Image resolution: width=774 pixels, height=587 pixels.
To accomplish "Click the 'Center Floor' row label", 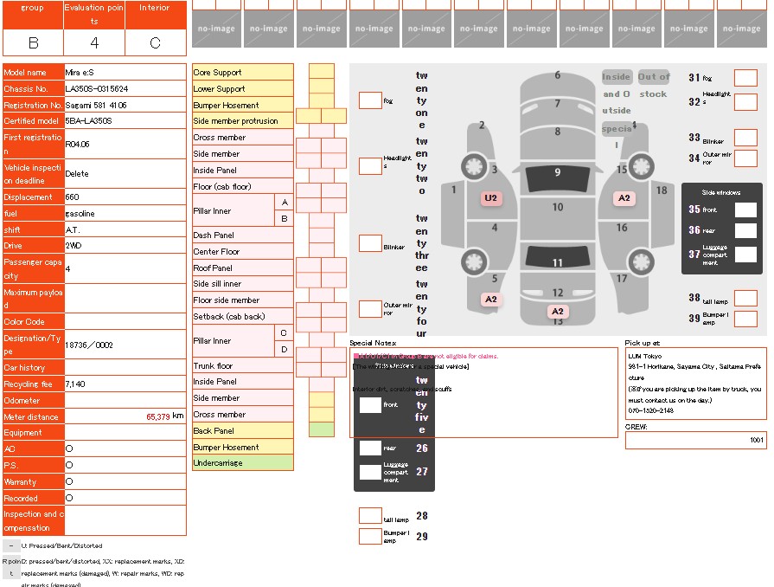I will [x=243, y=251].
